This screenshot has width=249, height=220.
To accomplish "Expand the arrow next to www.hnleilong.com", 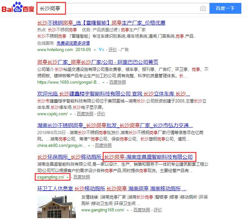I will (x=95, y=50).
